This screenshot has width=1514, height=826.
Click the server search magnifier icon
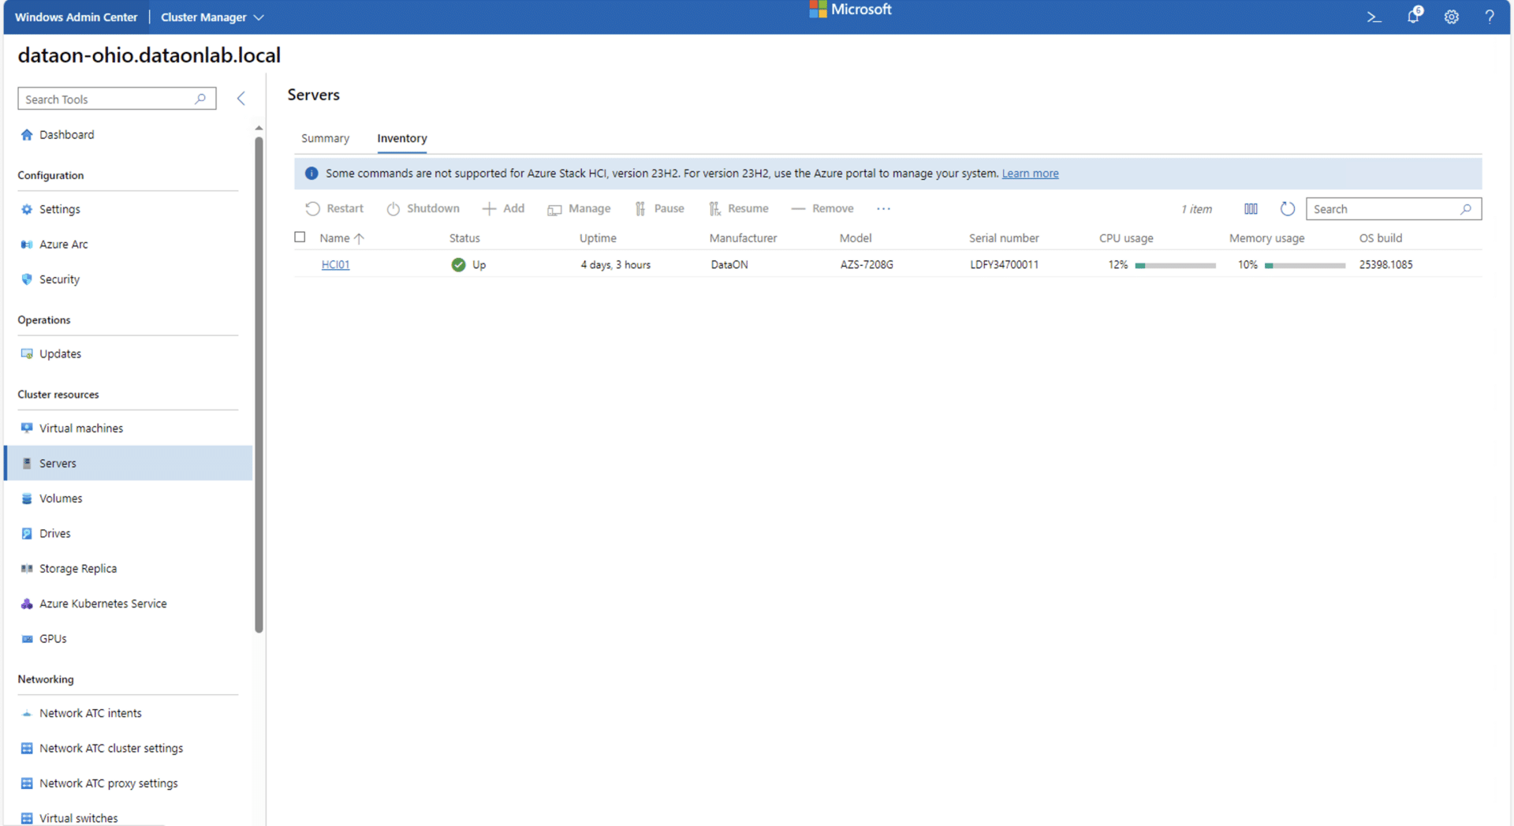pos(1466,209)
